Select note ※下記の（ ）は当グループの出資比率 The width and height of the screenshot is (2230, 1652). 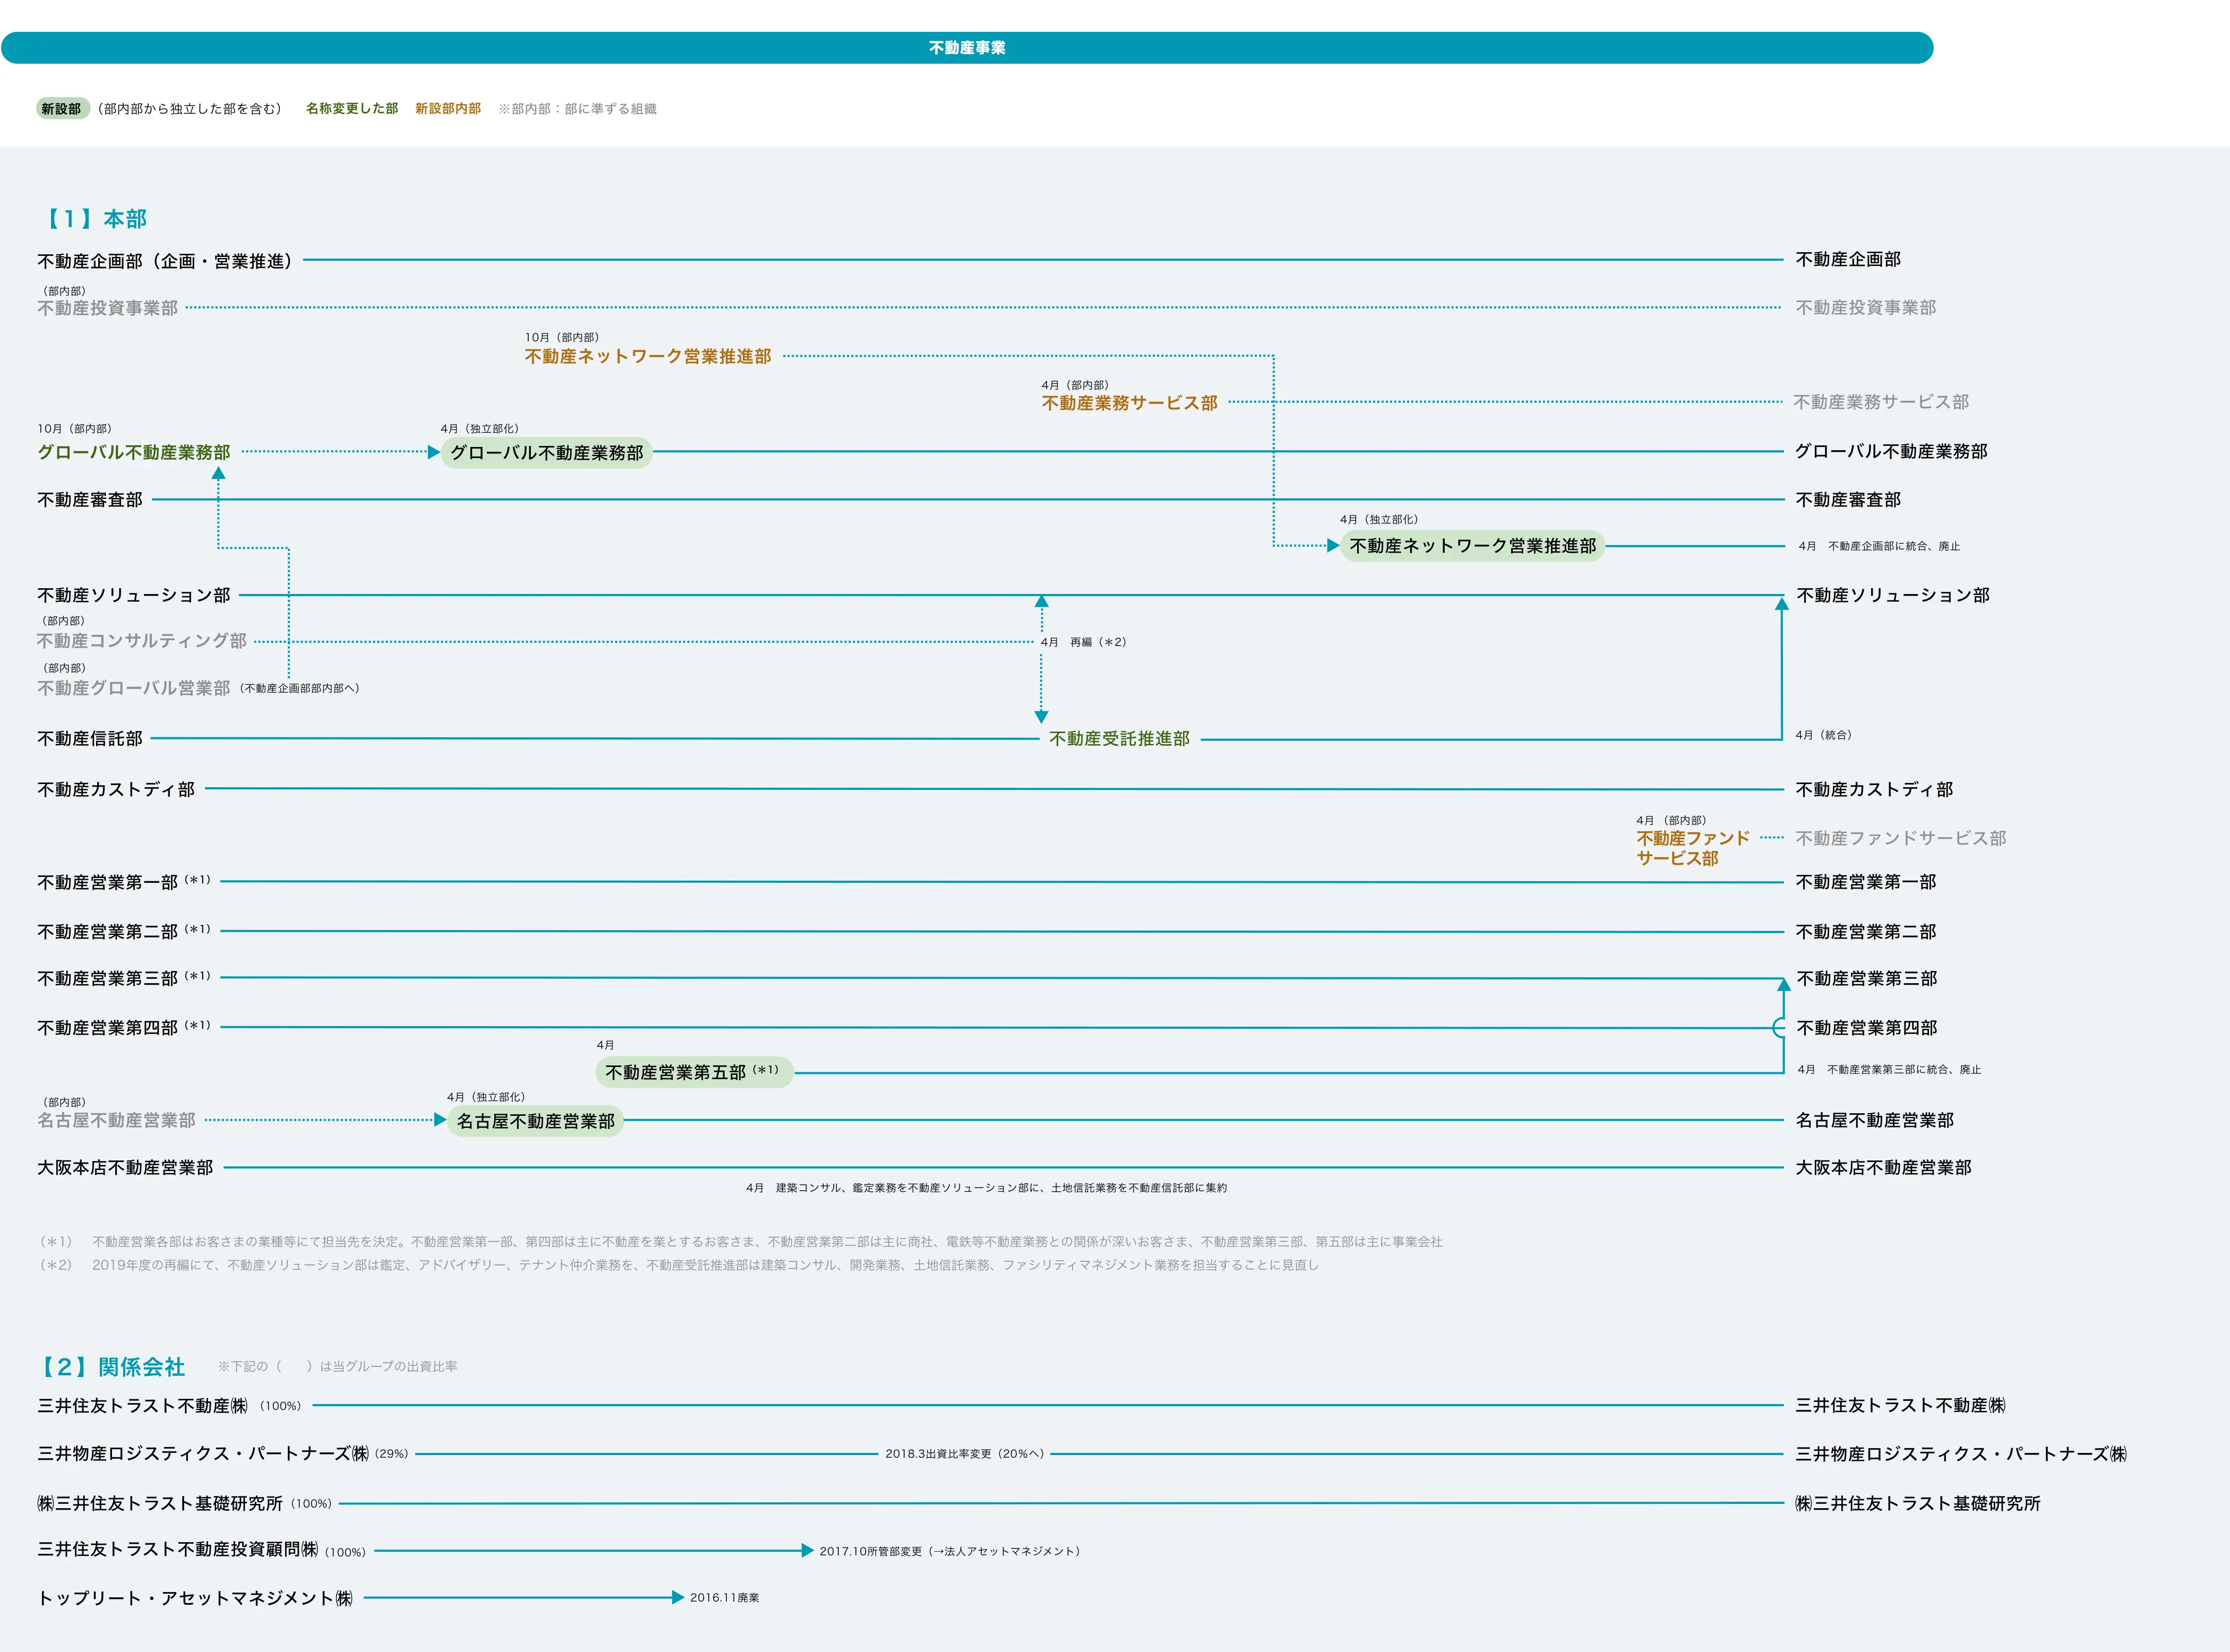pos(338,1366)
